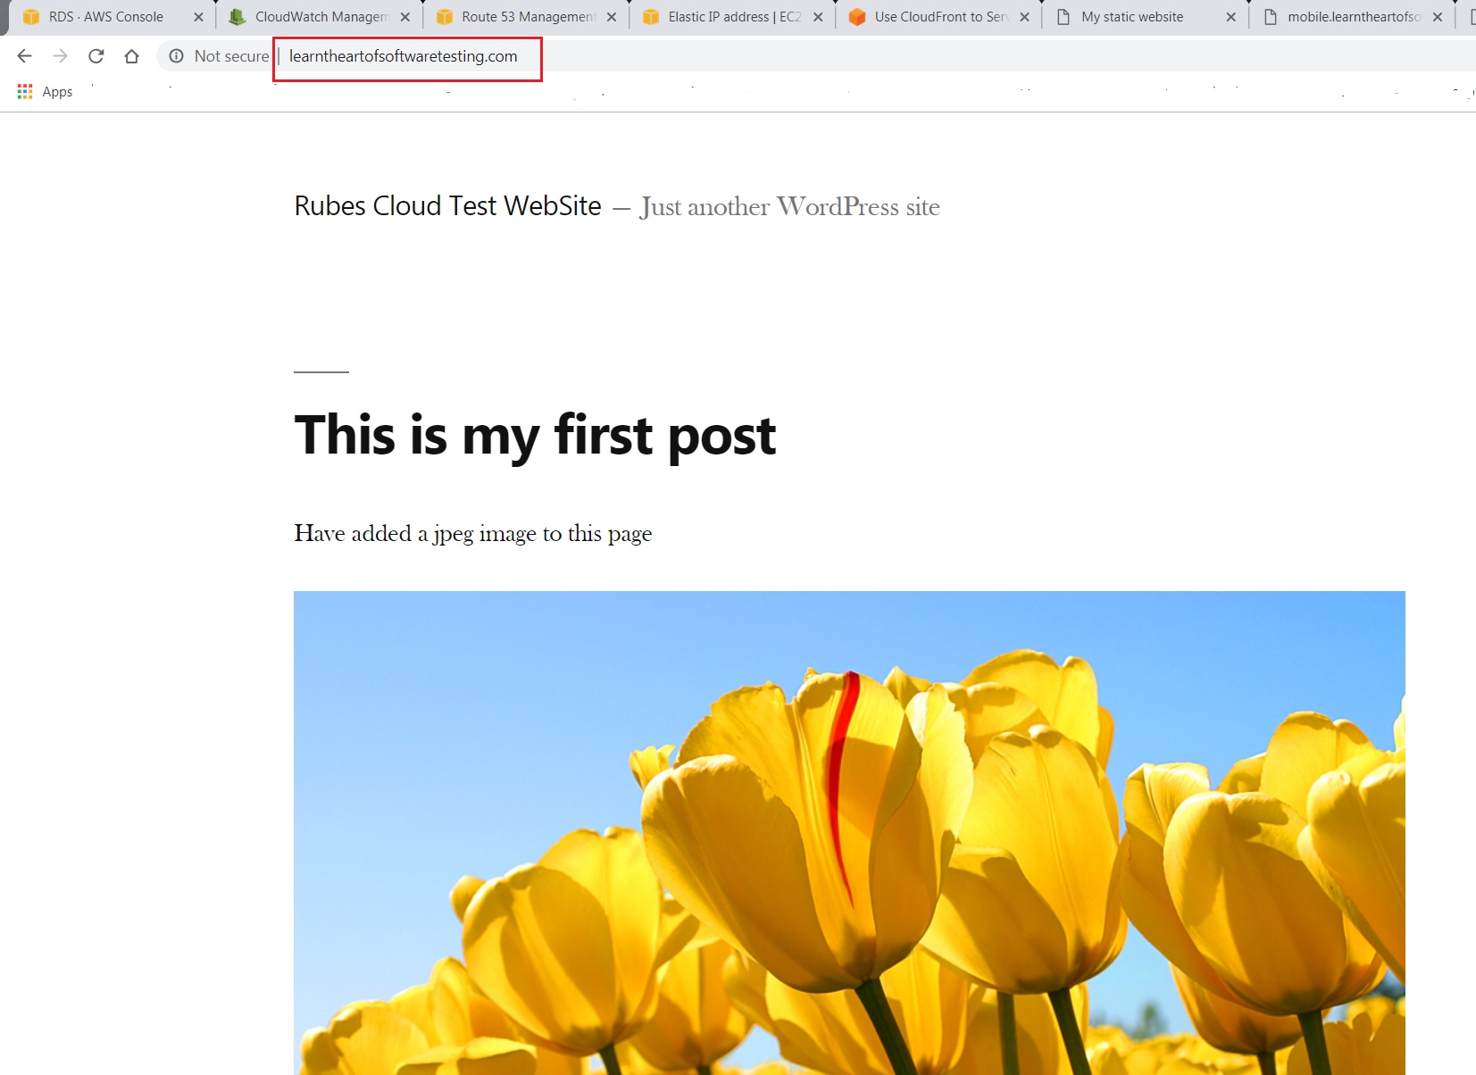Click the browser back arrow
This screenshot has height=1075, width=1476.
(x=25, y=56)
